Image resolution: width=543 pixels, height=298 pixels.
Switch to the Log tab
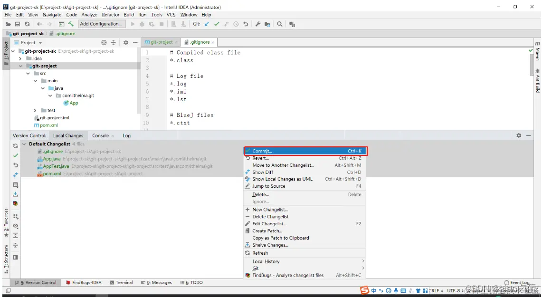click(x=127, y=135)
